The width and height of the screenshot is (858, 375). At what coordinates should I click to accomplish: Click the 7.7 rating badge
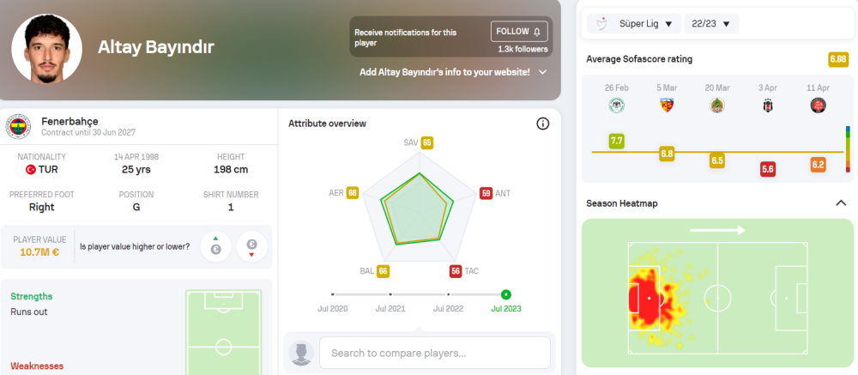[x=616, y=140]
